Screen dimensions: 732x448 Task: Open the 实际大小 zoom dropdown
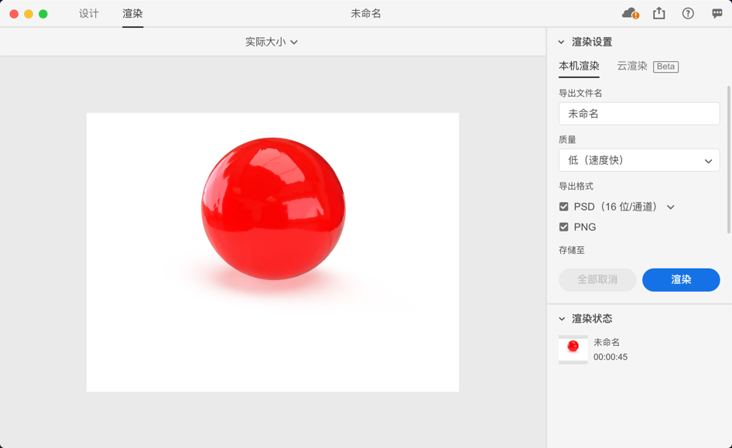[272, 43]
